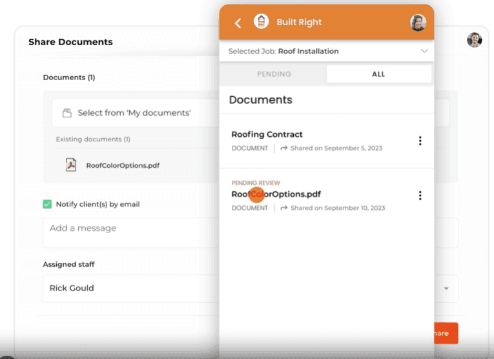494x359 pixels.
Task: Click share arrow icon on Roofing Contract
Action: coord(284,148)
